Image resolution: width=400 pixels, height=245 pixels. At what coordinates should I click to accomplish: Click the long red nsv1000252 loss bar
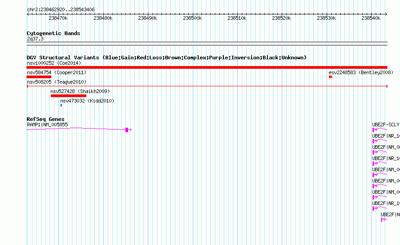click(x=207, y=67)
